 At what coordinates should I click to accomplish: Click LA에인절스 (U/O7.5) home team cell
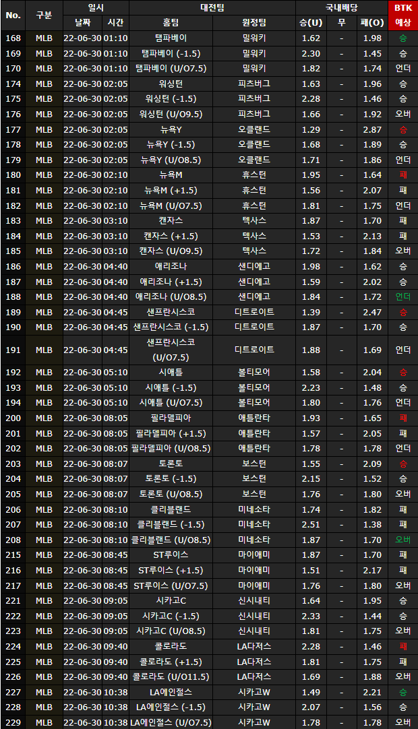tap(171, 722)
